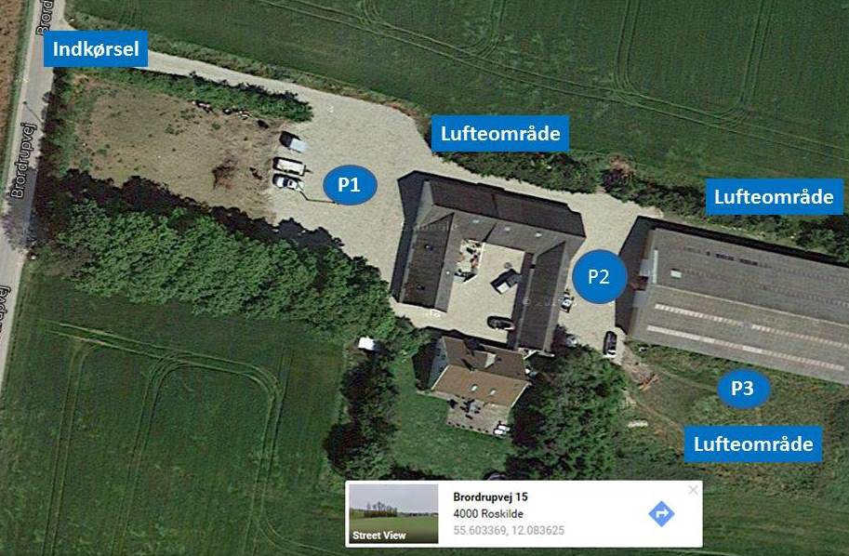Select the P1 parking marker
This screenshot has width=849, height=556.
pyautogui.click(x=350, y=185)
